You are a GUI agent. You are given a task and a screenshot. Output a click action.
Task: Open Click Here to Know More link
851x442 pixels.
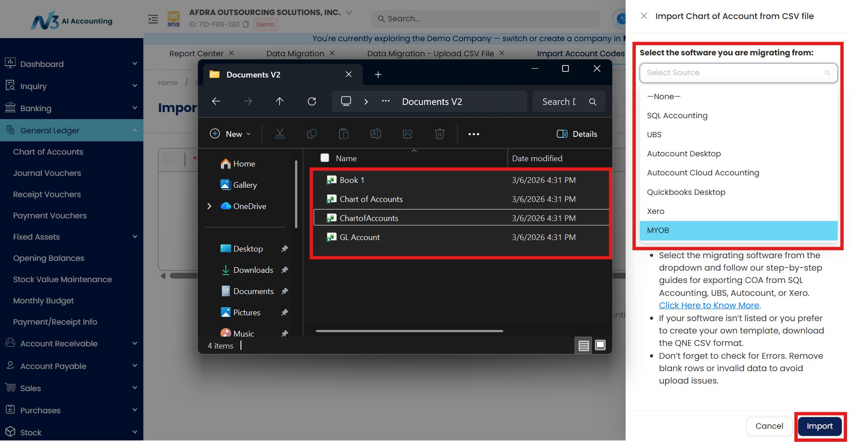(709, 305)
